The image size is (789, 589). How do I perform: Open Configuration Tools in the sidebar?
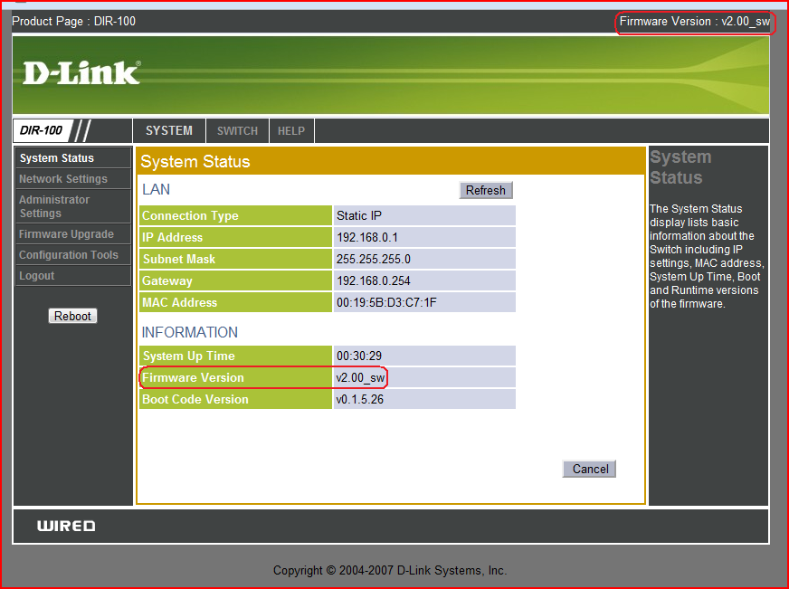[x=69, y=255]
